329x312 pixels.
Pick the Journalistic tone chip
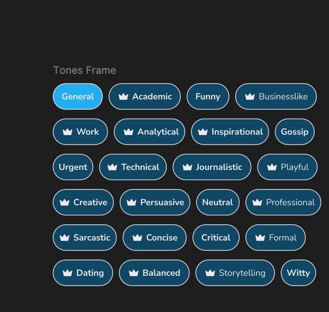pos(212,167)
